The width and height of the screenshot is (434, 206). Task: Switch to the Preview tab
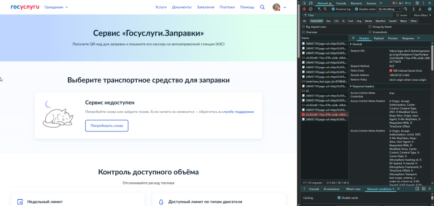(x=393, y=38)
